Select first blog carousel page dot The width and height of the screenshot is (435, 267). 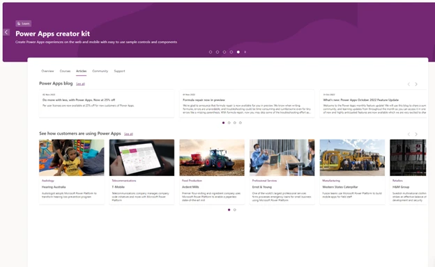223,123
